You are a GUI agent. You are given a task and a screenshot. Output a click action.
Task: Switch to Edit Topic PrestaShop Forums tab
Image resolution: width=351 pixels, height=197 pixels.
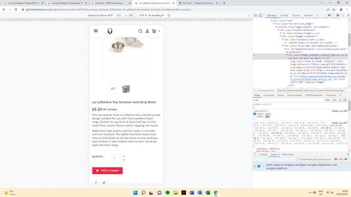click(197, 3)
